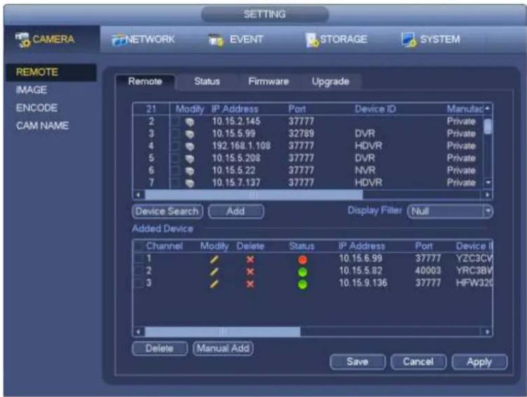Open the STORAGE settings section
This screenshot has width=527, height=397.
click(336, 40)
